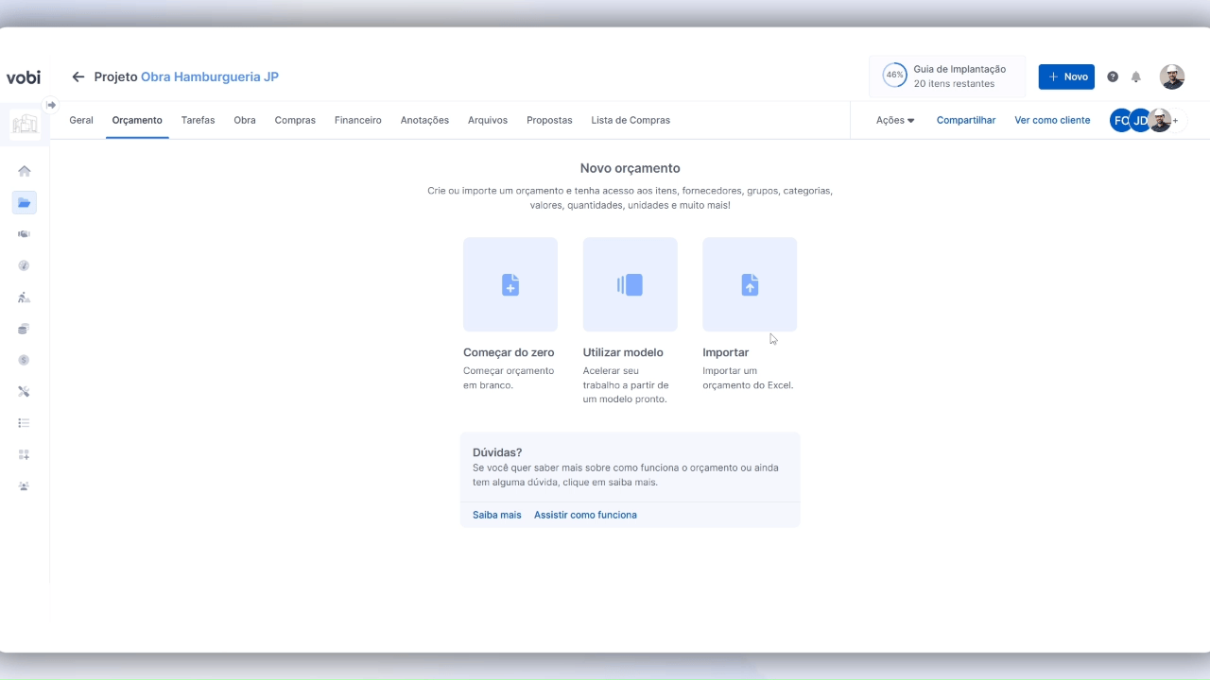This screenshot has height=680, width=1210.
Task: Add a member with the plus avatar
Action: 1176,121
